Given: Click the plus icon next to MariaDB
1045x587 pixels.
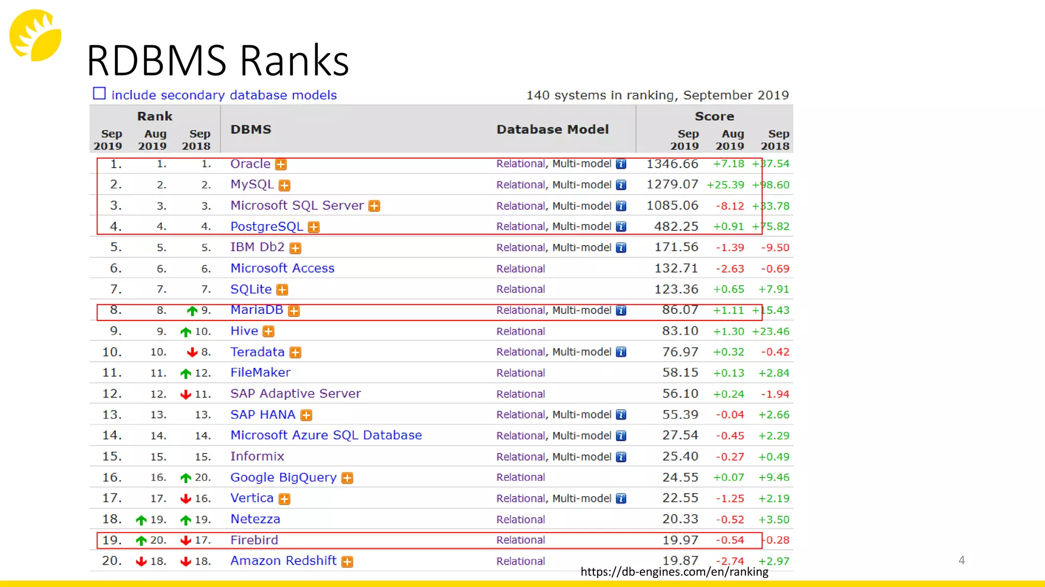Looking at the screenshot, I should 294,311.
